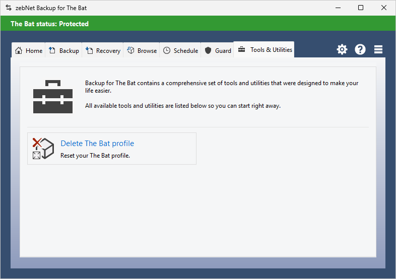Switch to the Home tab

(x=29, y=51)
